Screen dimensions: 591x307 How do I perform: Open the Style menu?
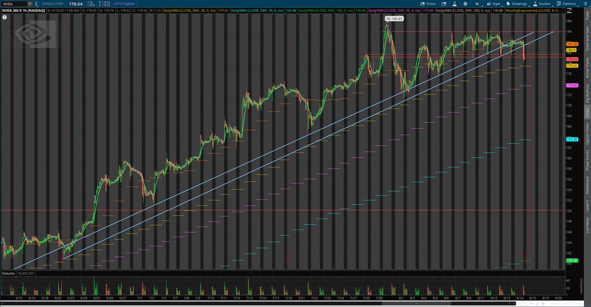click(493, 3)
